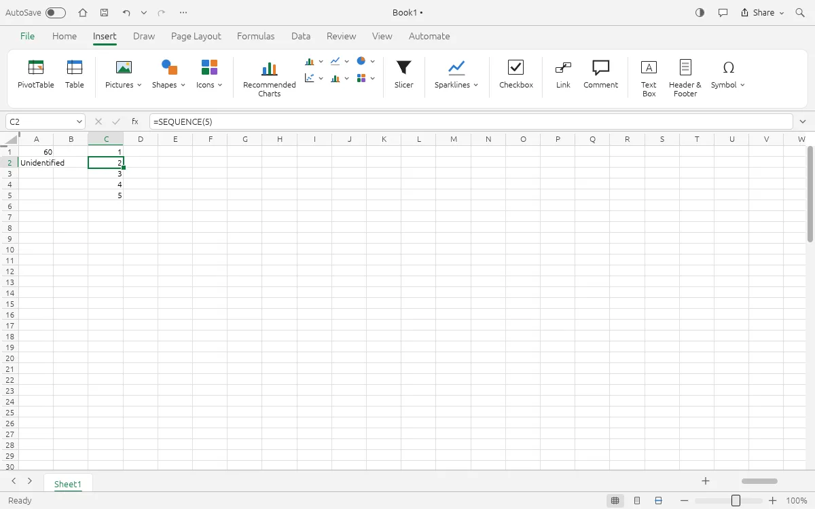
Task: Open Header & Footer
Action: (685, 79)
